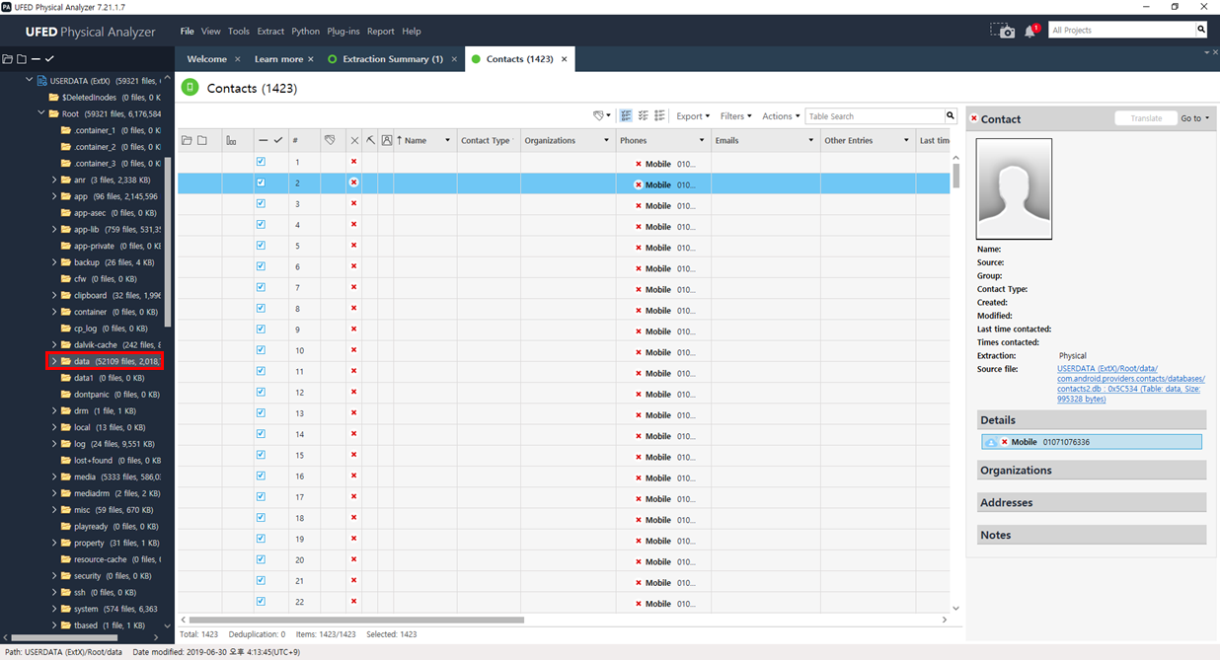Click the table's horizontal scrollbar
Screen dimensions: 1220x660
pos(356,621)
